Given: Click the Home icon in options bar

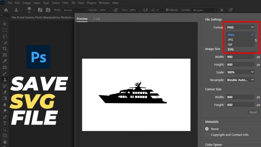Looking at the screenshot, I should (6, 10).
